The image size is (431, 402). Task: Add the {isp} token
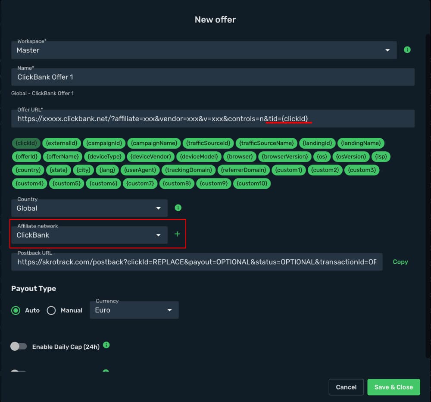coord(381,157)
